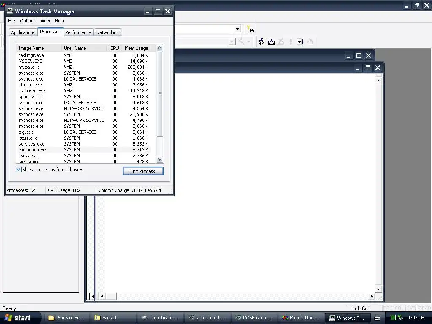Viewport: 432px width, 324px height.
Task: Click process list scroll down arrow
Action: pos(160,159)
